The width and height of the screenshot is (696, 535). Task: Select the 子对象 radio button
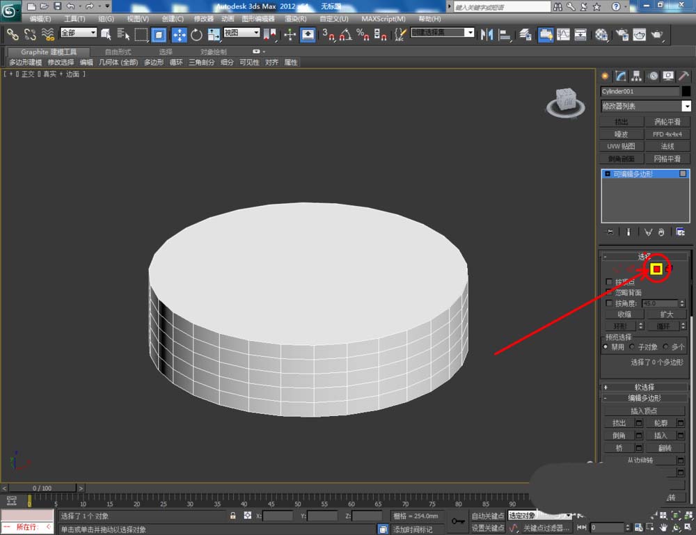(633, 346)
